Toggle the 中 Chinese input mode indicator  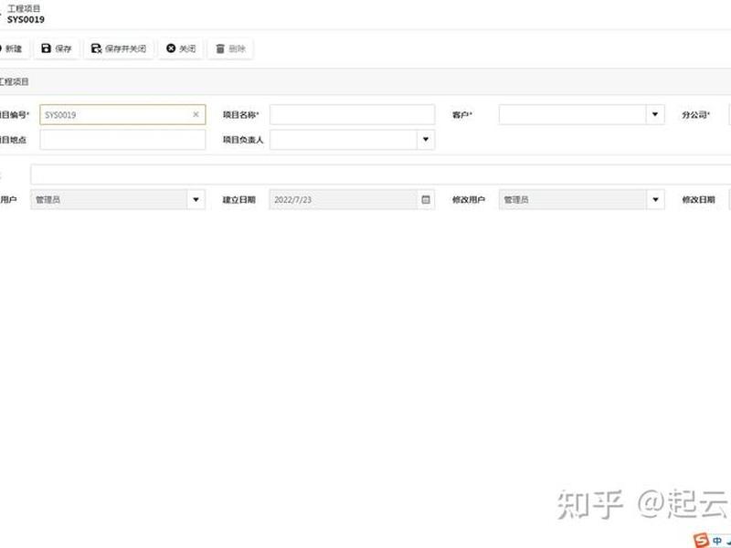pyautogui.click(x=717, y=541)
